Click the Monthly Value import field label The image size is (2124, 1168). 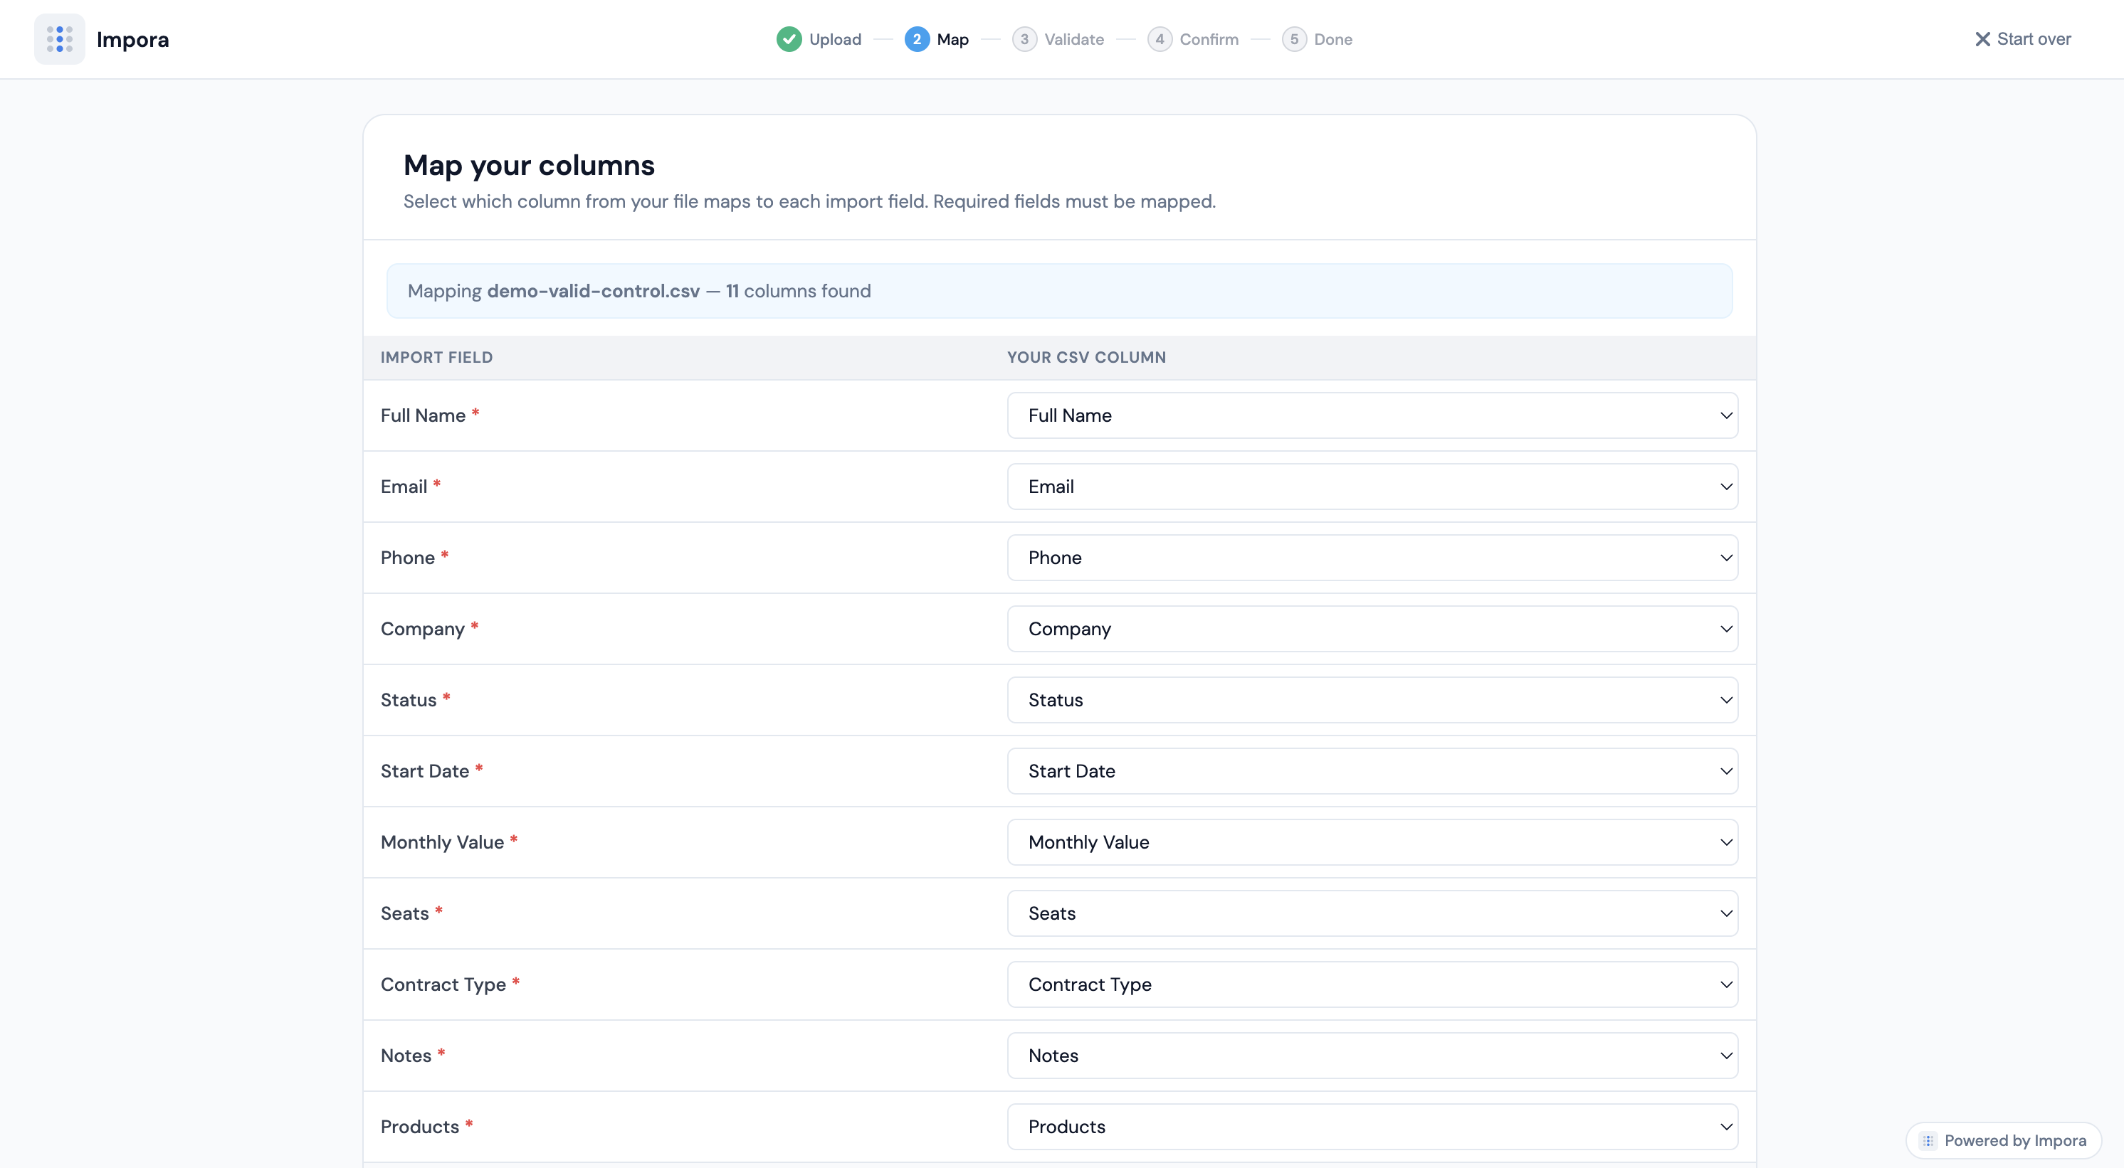tap(442, 842)
